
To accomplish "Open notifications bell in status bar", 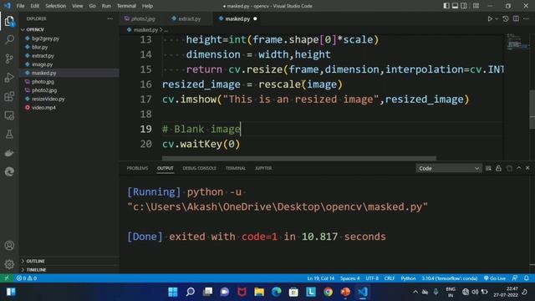I will click(527, 278).
